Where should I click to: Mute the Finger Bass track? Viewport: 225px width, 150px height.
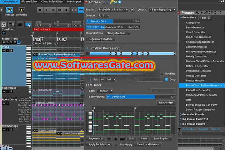coord(3,92)
